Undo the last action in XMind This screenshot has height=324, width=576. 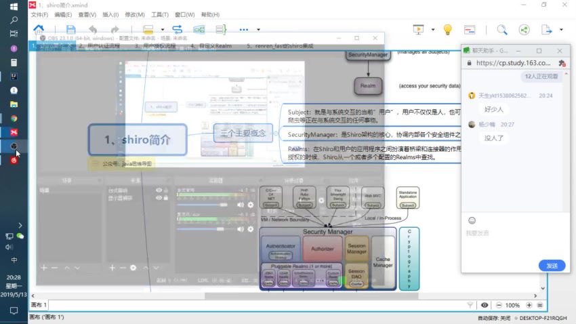(93, 29)
